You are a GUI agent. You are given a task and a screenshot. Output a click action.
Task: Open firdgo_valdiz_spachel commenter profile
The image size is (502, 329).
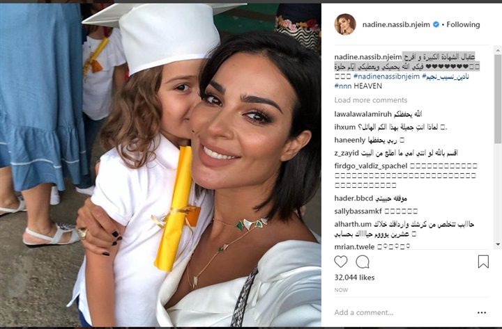(371, 166)
